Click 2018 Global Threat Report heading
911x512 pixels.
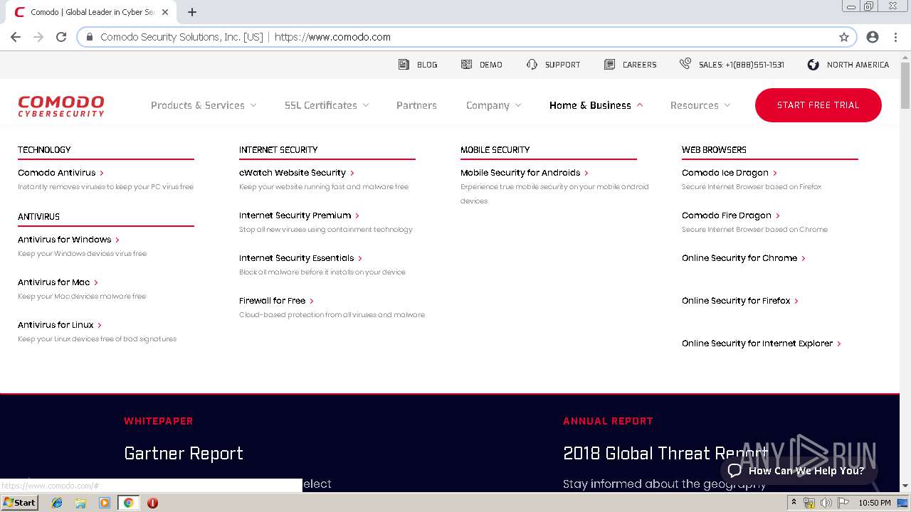tap(665, 453)
